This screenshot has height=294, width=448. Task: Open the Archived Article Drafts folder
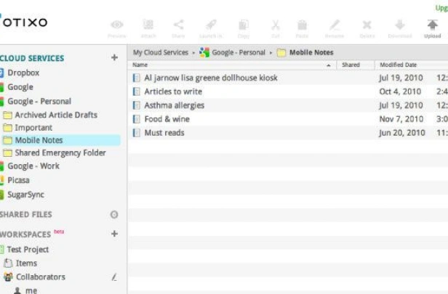click(x=56, y=115)
